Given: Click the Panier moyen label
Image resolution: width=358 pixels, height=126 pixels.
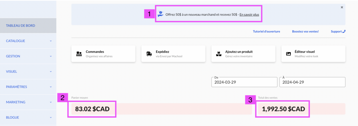Looking at the screenshot, I should coord(80,98).
